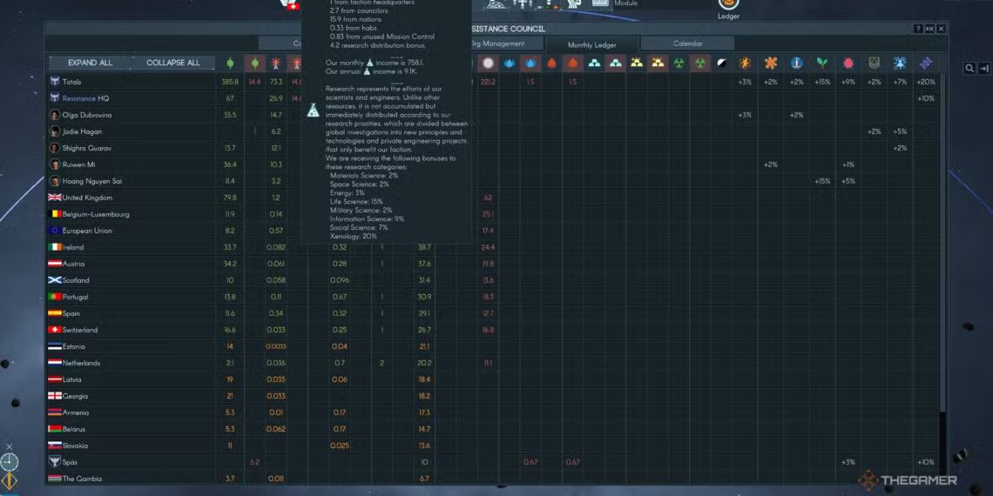
Task: Select the Austria row
Action: [x=493, y=264]
